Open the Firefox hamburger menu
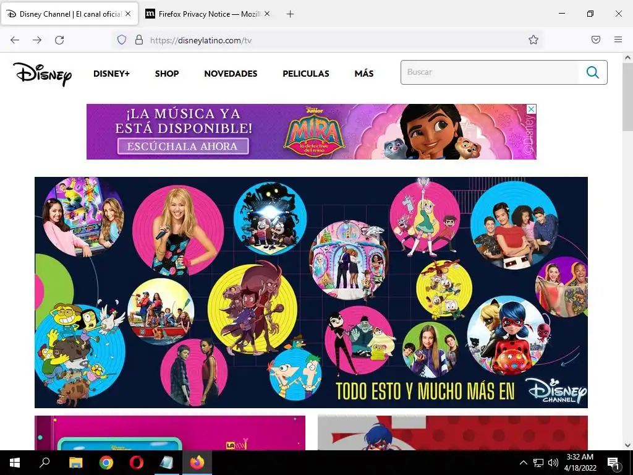633x475 pixels. [x=618, y=40]
